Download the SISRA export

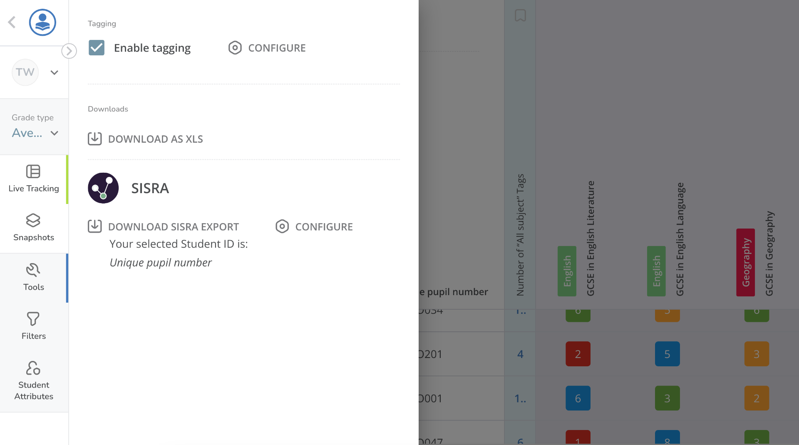(164, 227)
